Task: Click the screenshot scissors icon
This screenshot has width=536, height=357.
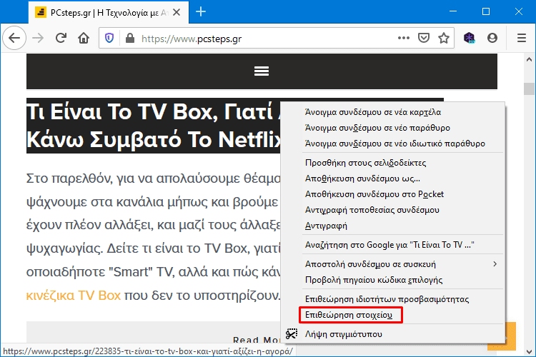Action: (292, 333)
